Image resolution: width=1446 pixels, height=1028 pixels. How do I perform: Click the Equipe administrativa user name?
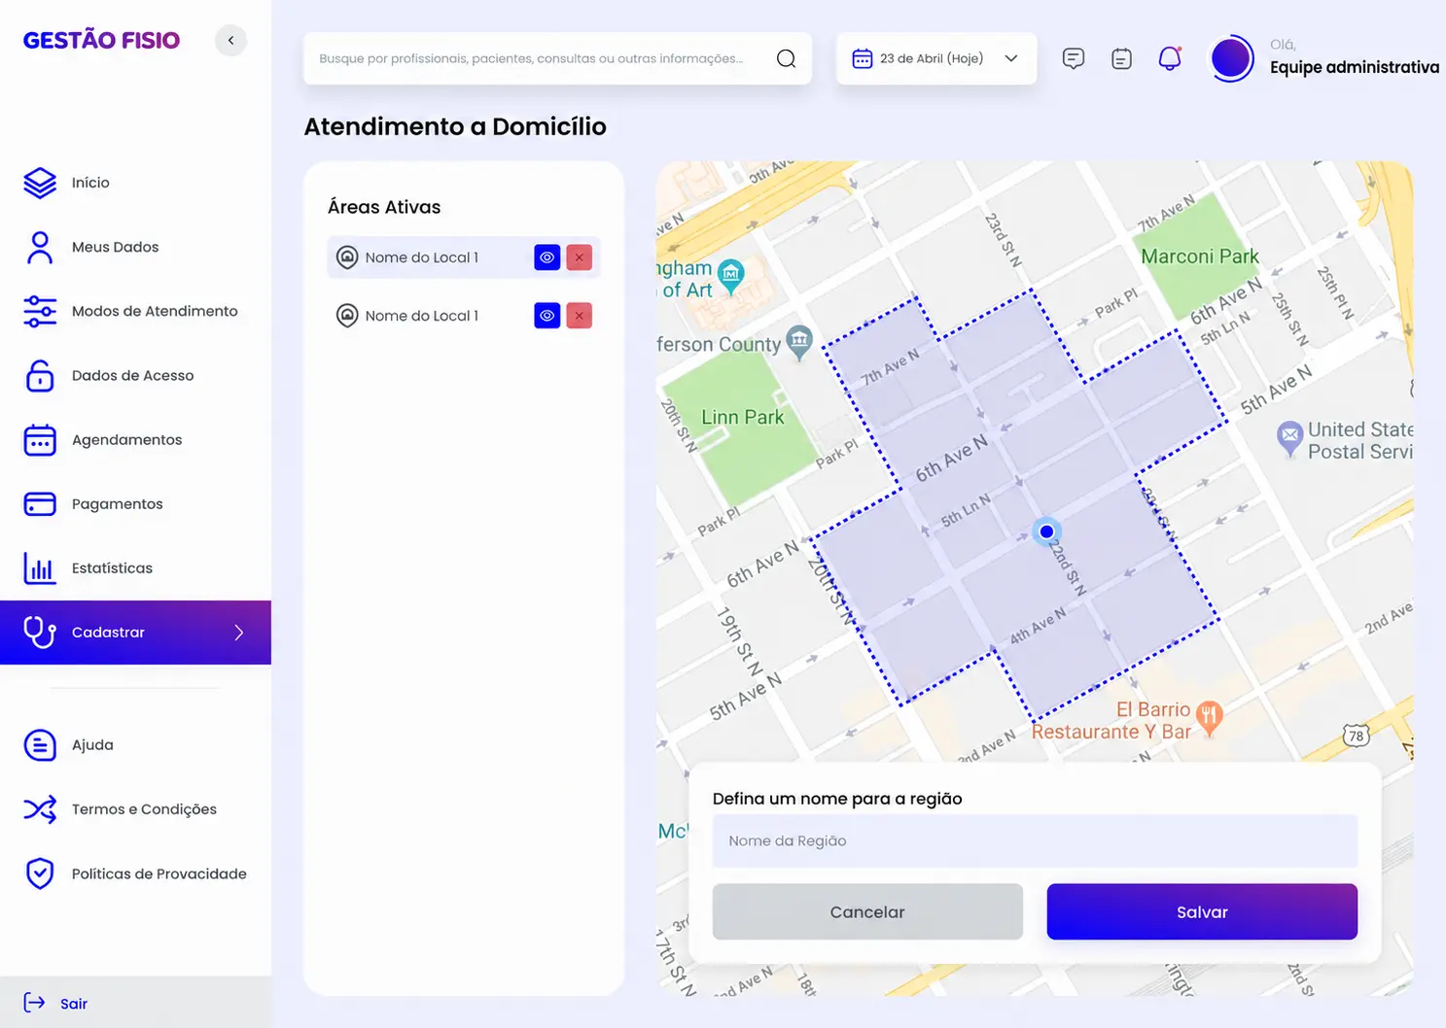pos(1355,67)
